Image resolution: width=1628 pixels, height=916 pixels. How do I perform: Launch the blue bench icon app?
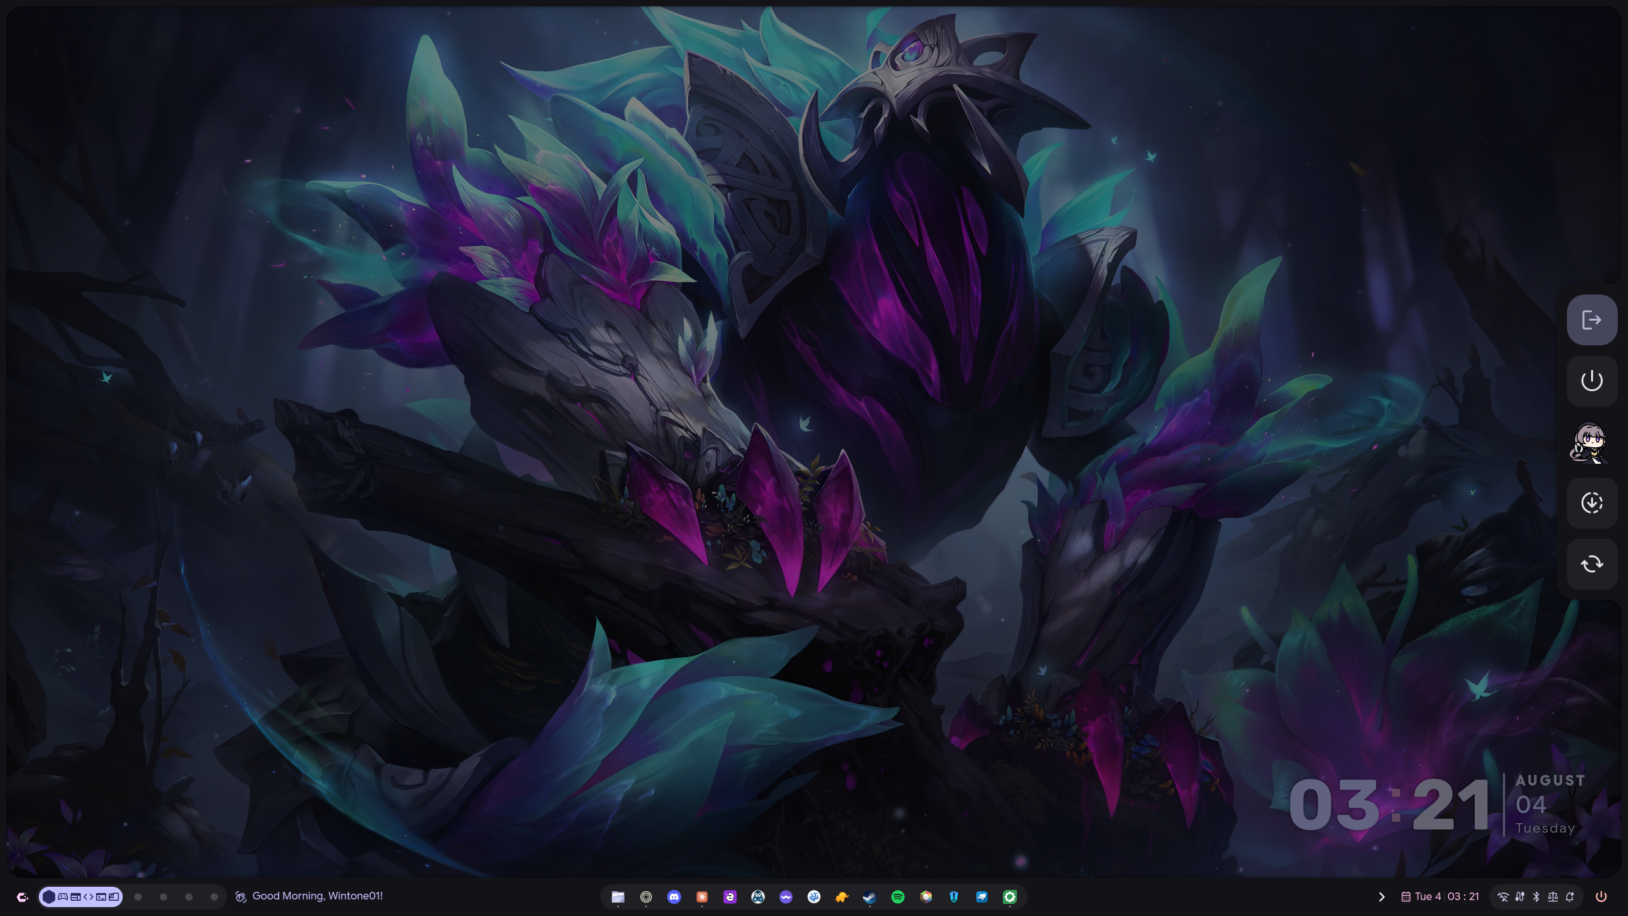pos(982,897)
